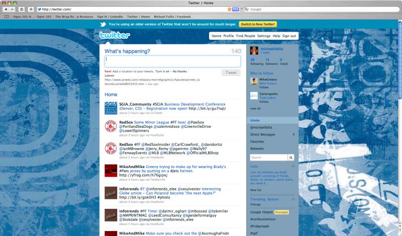Click the listed count
Screen dimensions: 402x236
click(x=283, y=61)
